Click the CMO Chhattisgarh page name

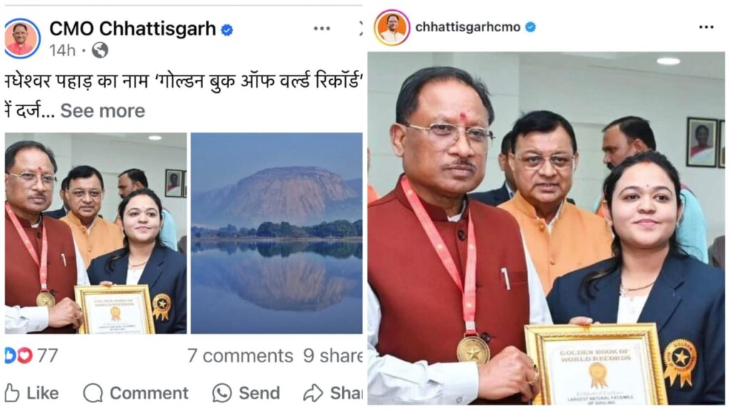[x=133, y=29]
